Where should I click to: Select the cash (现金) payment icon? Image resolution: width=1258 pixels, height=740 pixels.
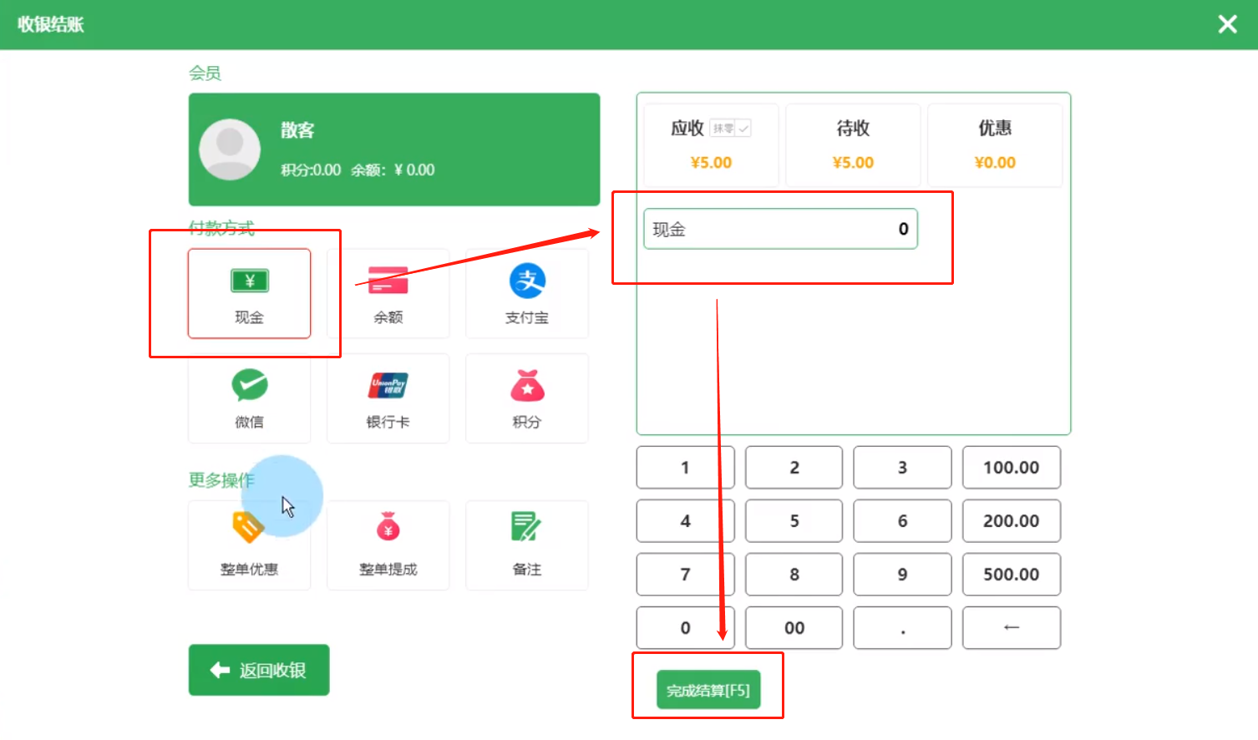pyautogui.click(x=249, y=282)
